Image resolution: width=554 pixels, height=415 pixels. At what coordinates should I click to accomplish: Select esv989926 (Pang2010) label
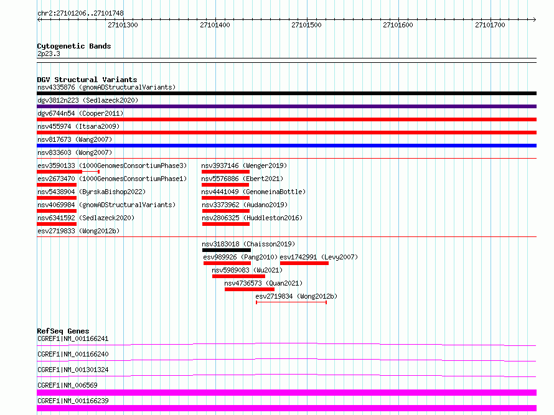pyautogui.click(x=240, y=257)
